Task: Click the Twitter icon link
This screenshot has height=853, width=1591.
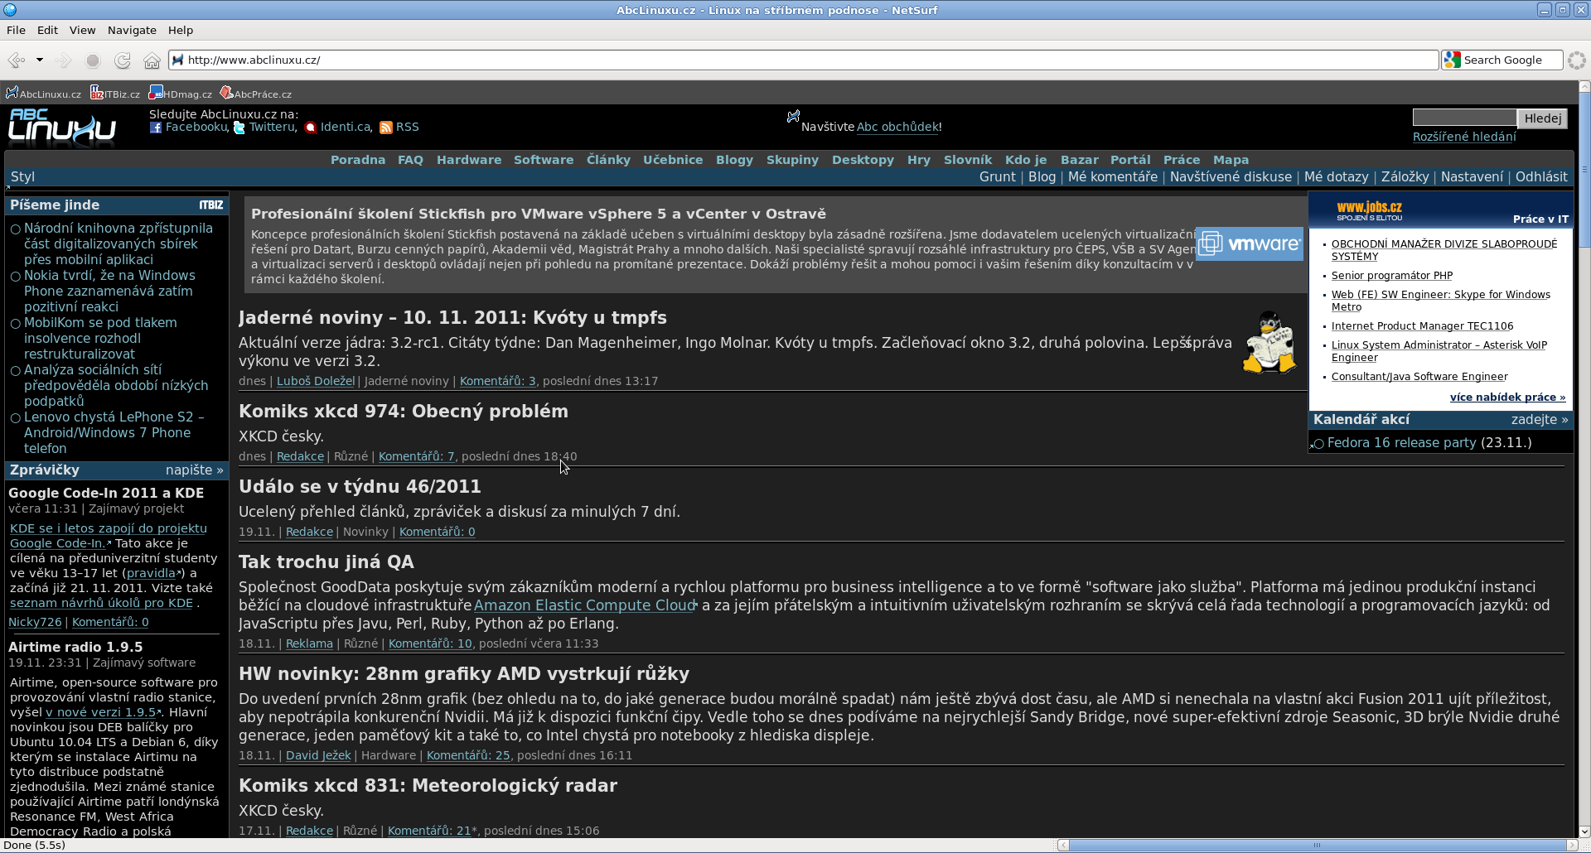Action: tap(239, 128)
